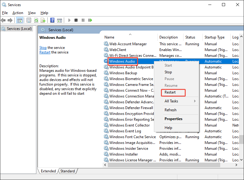Sort by the Log column header
The image size is (244, 180).
click(x=235, y=37)
